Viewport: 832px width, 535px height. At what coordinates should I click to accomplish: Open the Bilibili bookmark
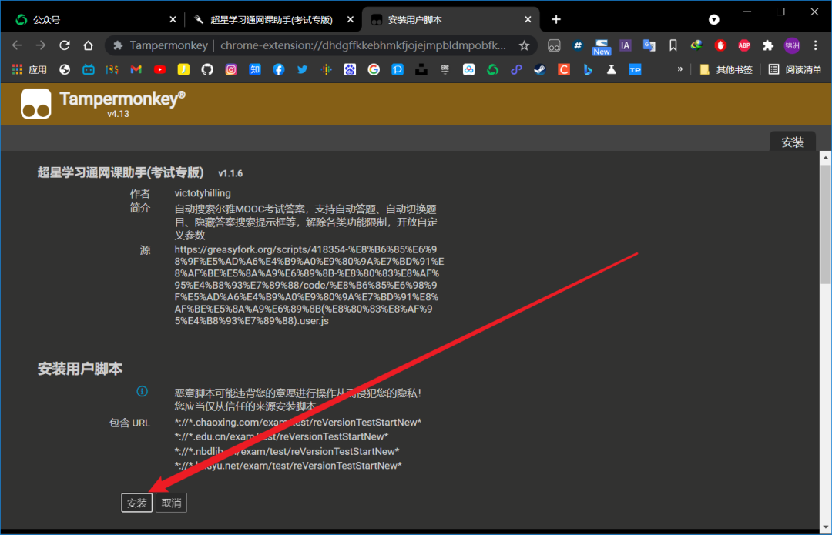[x=88, y=69]
